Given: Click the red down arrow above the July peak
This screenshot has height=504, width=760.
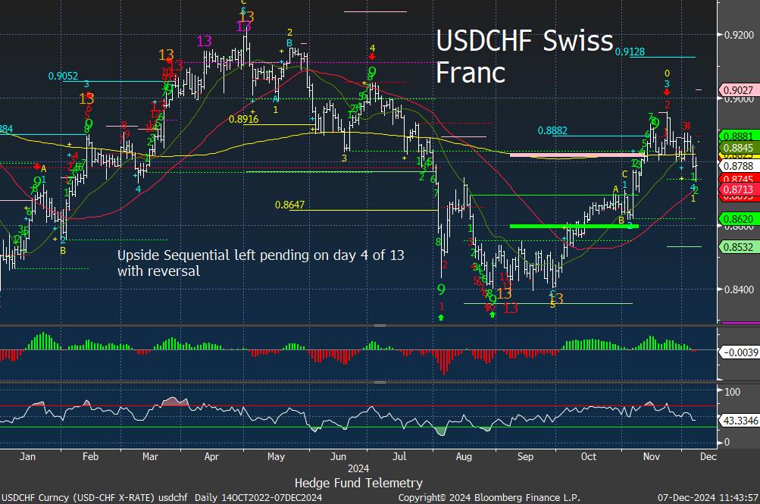Looking at the screenshot, I should (372, 57).
